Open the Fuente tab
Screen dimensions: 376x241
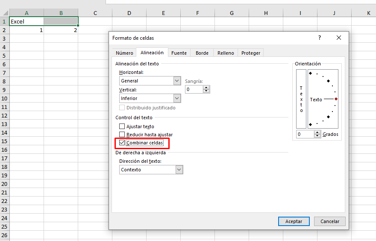179,53
